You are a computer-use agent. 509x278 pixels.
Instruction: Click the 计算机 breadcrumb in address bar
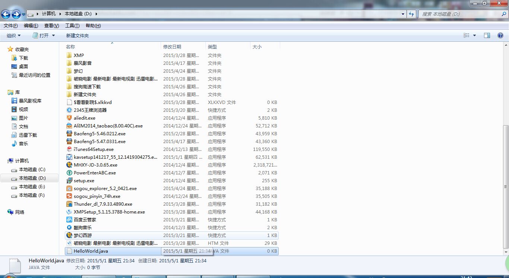coord(48,14)
